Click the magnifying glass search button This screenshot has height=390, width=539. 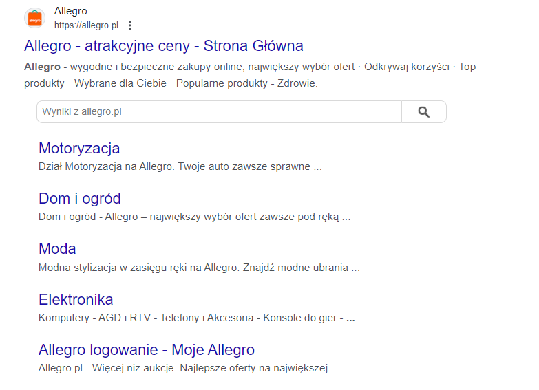tap(424, 111)
